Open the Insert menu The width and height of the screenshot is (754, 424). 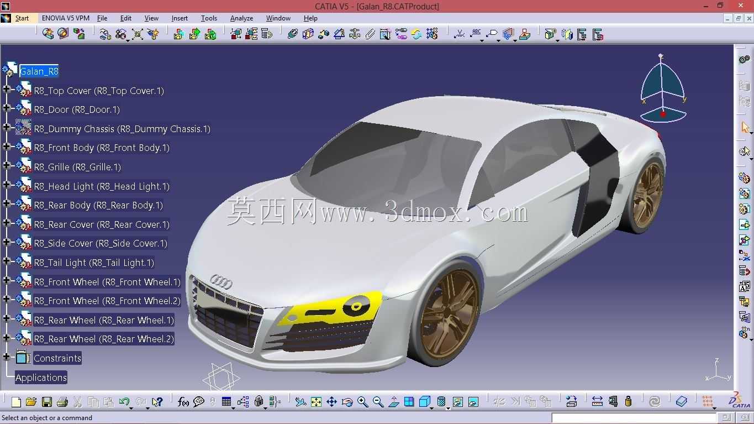pos(180,18)
